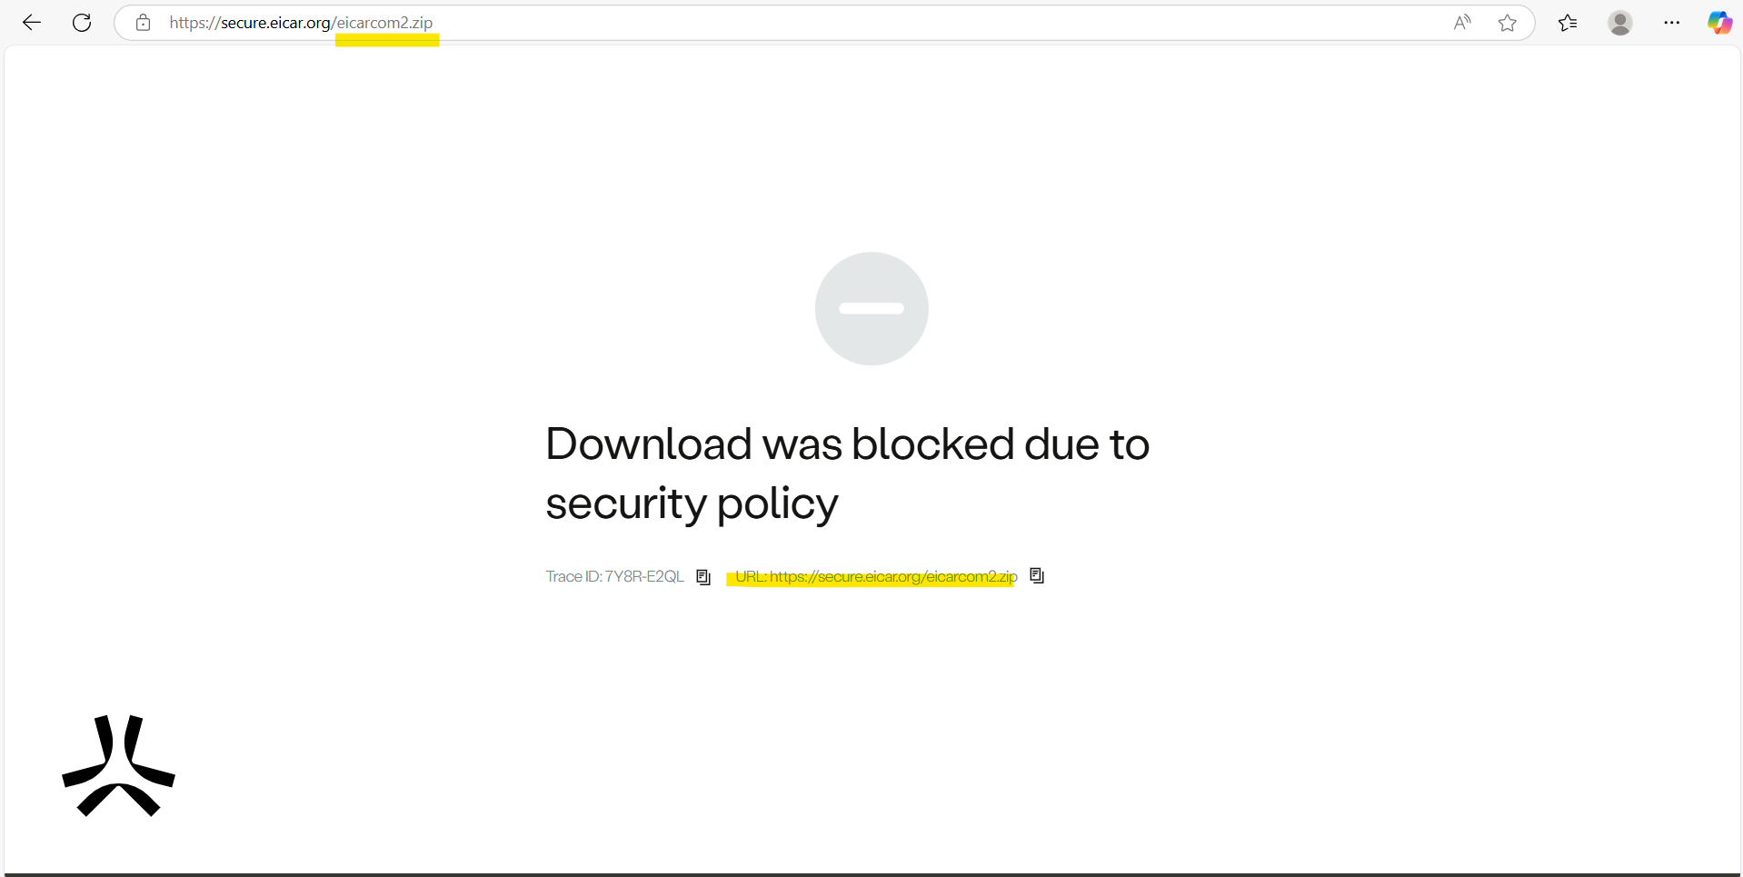Open the Read aloud icon in address bar
1743x877 pixels.
[x=1461, y=23]
